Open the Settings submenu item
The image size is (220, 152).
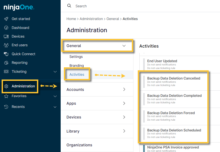pyautogui.click(x=76, y=57)
